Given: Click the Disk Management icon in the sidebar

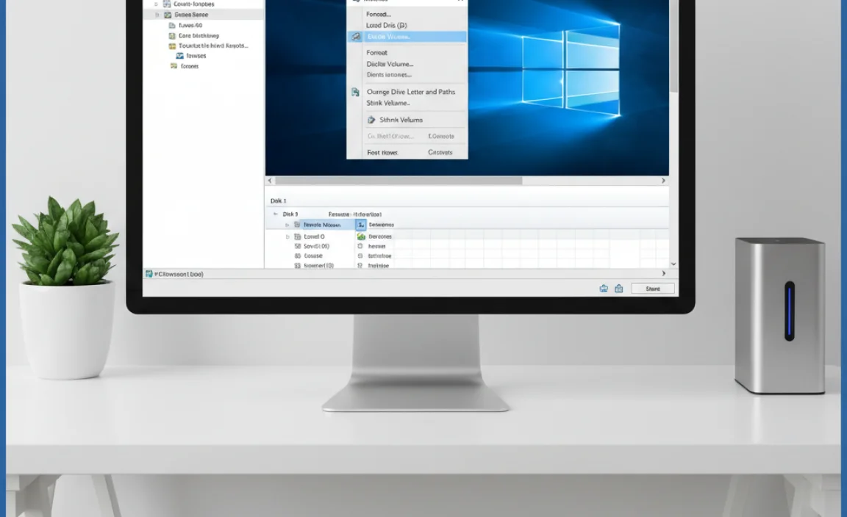Looking at the screenshot, I should (x=179, y=56).
